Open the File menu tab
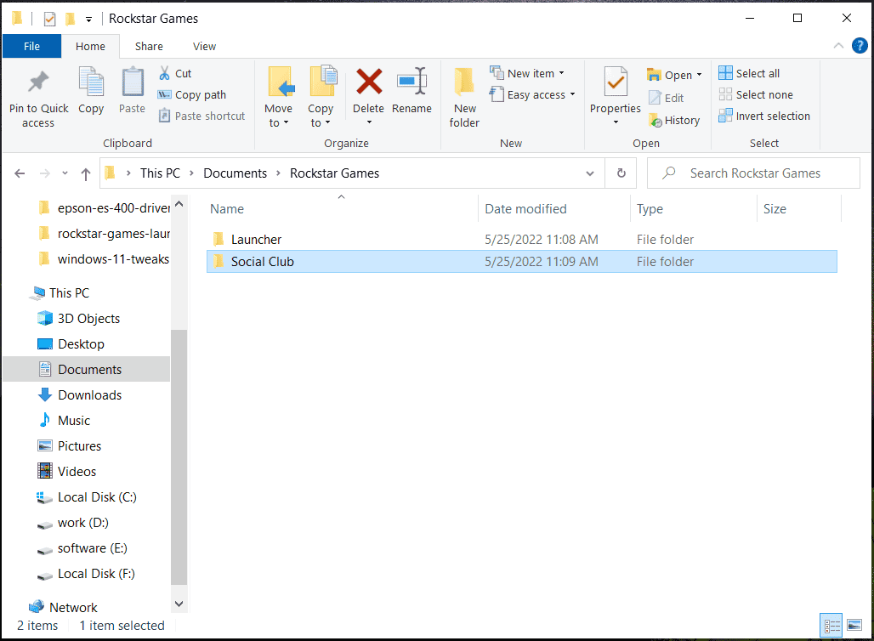The image size is (874, 641). click(31, 46)
